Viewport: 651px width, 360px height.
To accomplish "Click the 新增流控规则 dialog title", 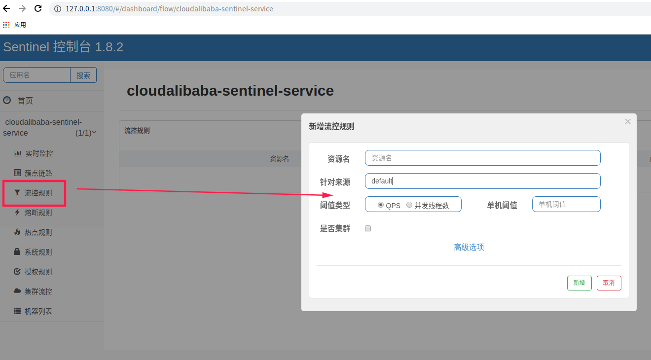I will point(331,127).
